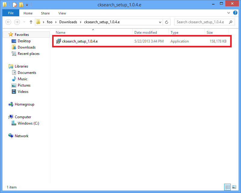Expand the ribbon with the chevron
Screen dimensions: 241x193
(x=228, y=13)
